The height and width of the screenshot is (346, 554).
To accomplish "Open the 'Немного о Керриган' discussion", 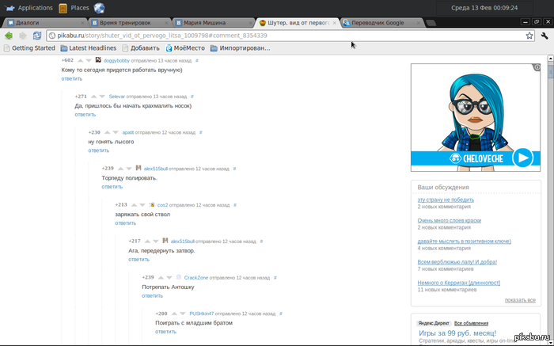I will (x=458, y=283).
